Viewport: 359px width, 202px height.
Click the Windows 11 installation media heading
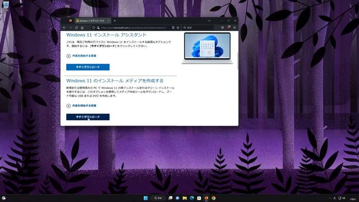tap(115, 81)
